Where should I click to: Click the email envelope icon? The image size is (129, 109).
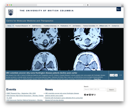(95, 95)
